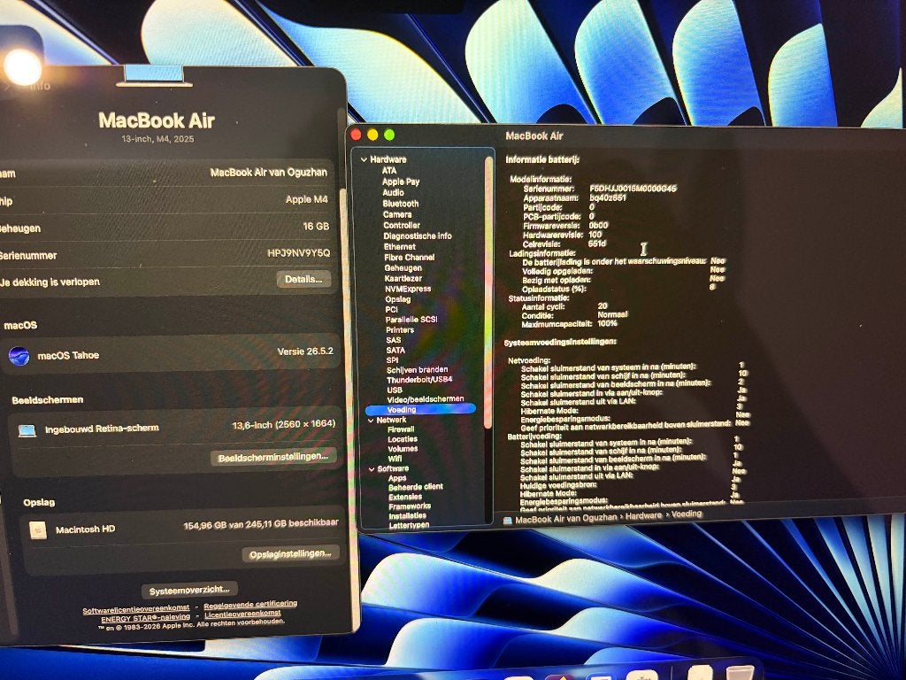Viewport: 906px width, 680px height.
Task: Click the macOS Tahoe icon
Action: pyautogui.click(x=19, y=356)
